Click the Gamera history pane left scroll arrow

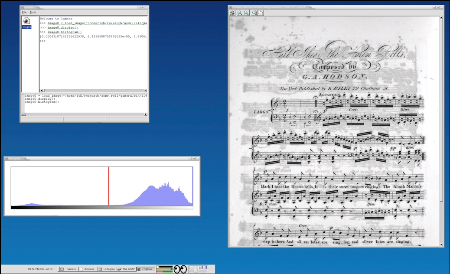pos(23,114)
